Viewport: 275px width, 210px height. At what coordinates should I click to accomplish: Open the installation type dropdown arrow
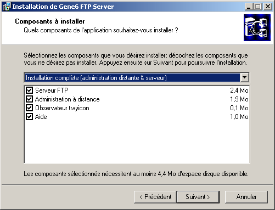pos(244,77)
